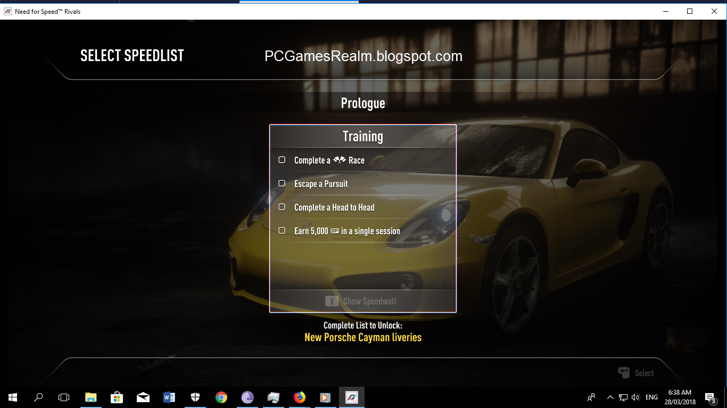The image size is (727, 408).
Task: Open the Windows Start menu
Action: click(13, 397)
